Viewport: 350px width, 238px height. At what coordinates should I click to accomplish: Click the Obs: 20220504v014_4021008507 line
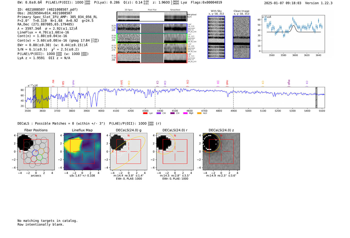(x=45, y=13)
